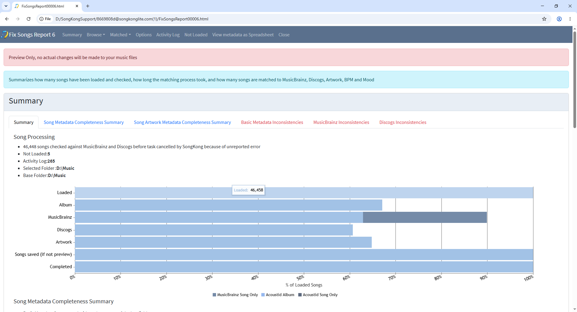The height and width of the screenshot is (312, 577).
Task: Click the Loaded bar in the chart
Action: 304,193
